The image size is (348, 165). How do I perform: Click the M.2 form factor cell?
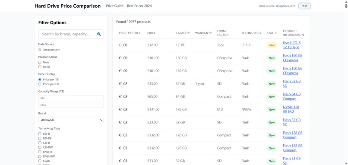pyautogui.click(x=220, y=109)
